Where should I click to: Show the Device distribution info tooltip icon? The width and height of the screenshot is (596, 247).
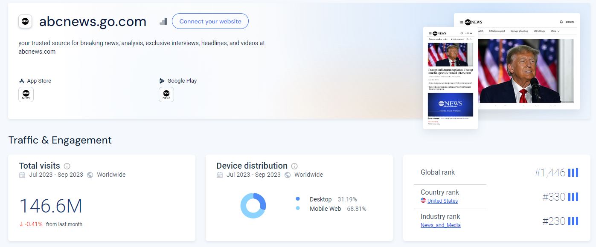tap(294, 166)
